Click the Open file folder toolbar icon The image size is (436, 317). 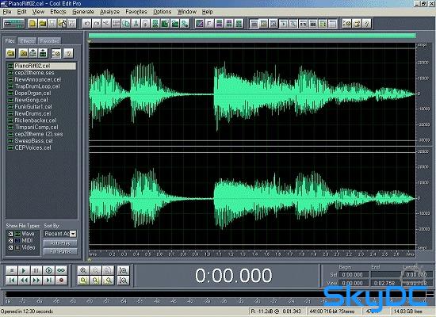[43, 24]
